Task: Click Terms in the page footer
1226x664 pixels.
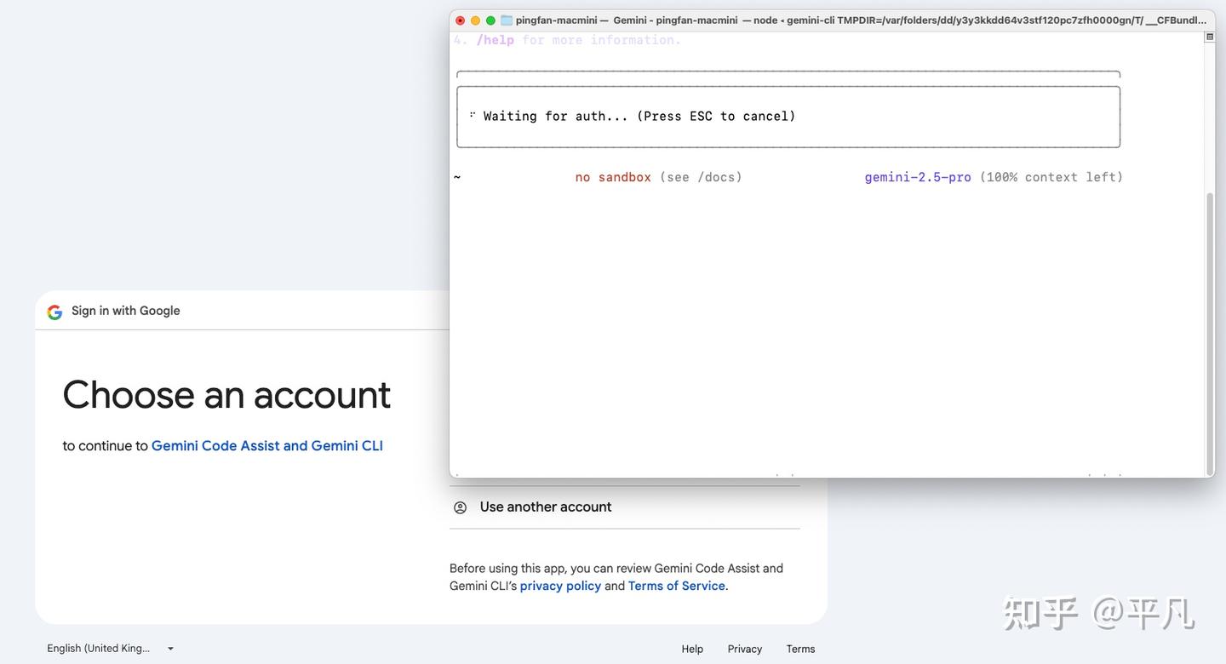Action: click(x=800, y=649)
